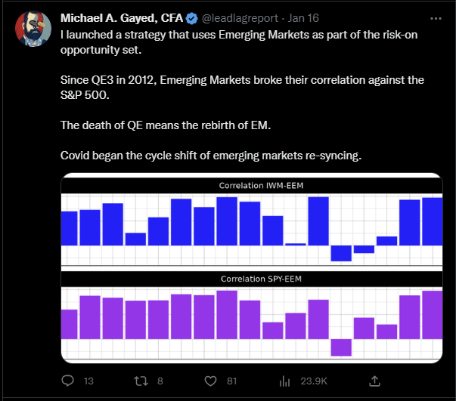The width and height of the screenshot is (456, 401).
Task: Open the three-dot more options menu
Action: click(x=436, y=19)
